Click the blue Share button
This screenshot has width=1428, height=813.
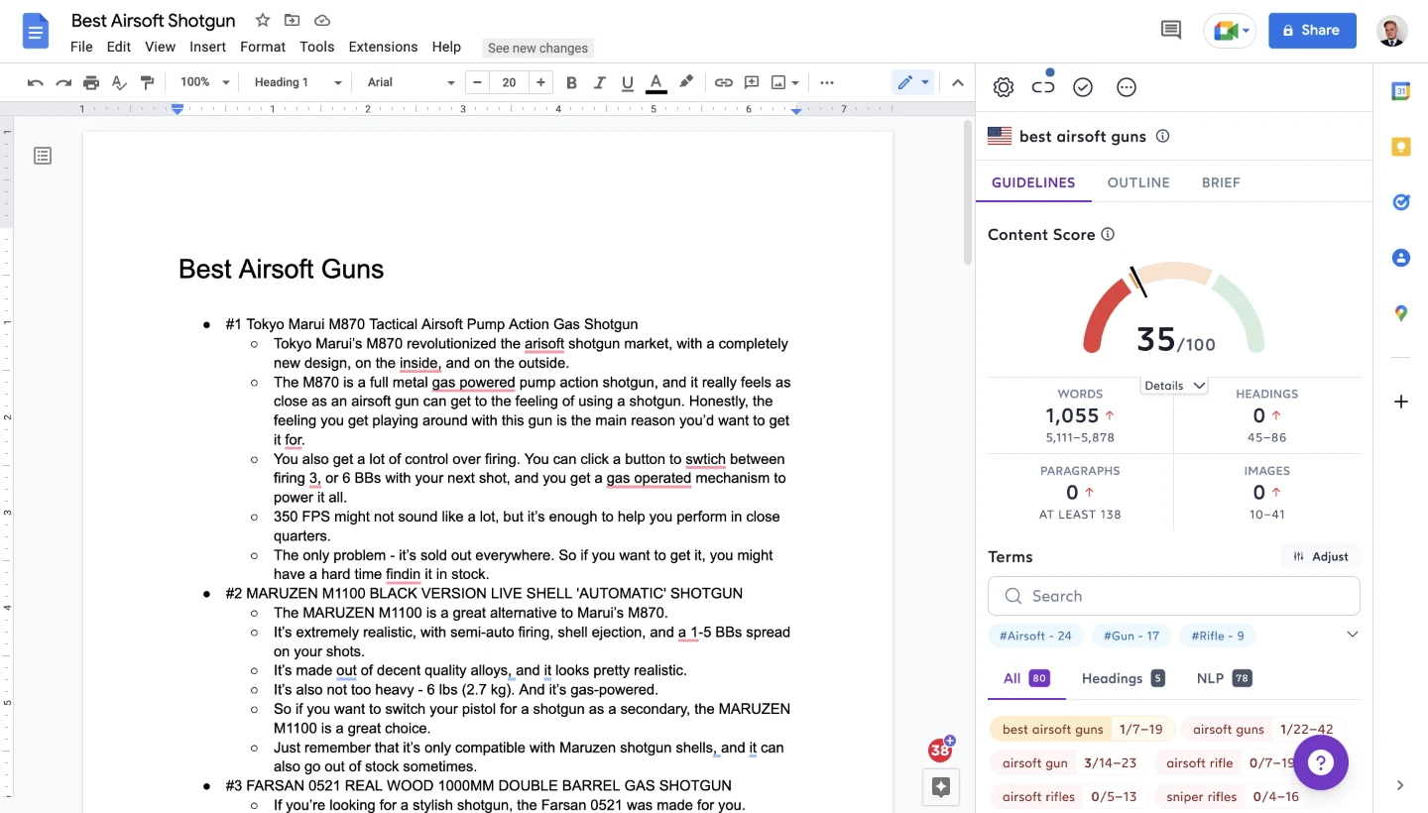1312,31
